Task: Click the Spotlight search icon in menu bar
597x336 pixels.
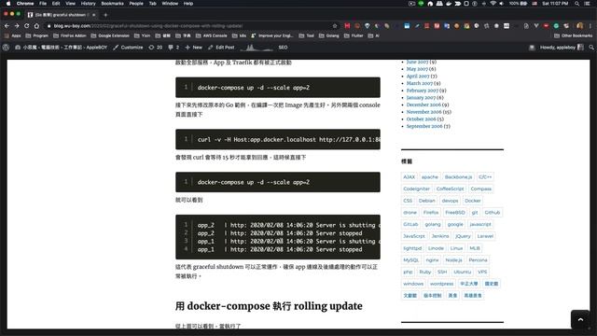Action: (x=577, y=4)
